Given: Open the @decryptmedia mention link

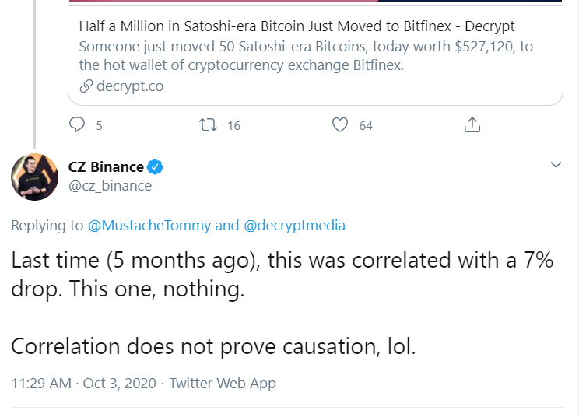Looking at the screenshot, I should coord(294,226).
